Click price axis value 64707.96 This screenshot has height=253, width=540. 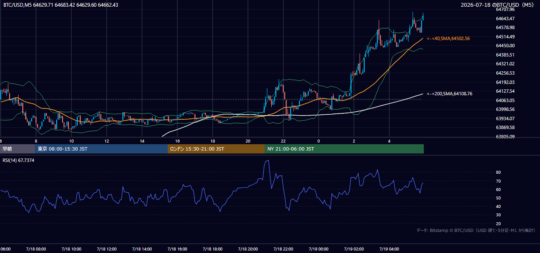coord(505,9)
